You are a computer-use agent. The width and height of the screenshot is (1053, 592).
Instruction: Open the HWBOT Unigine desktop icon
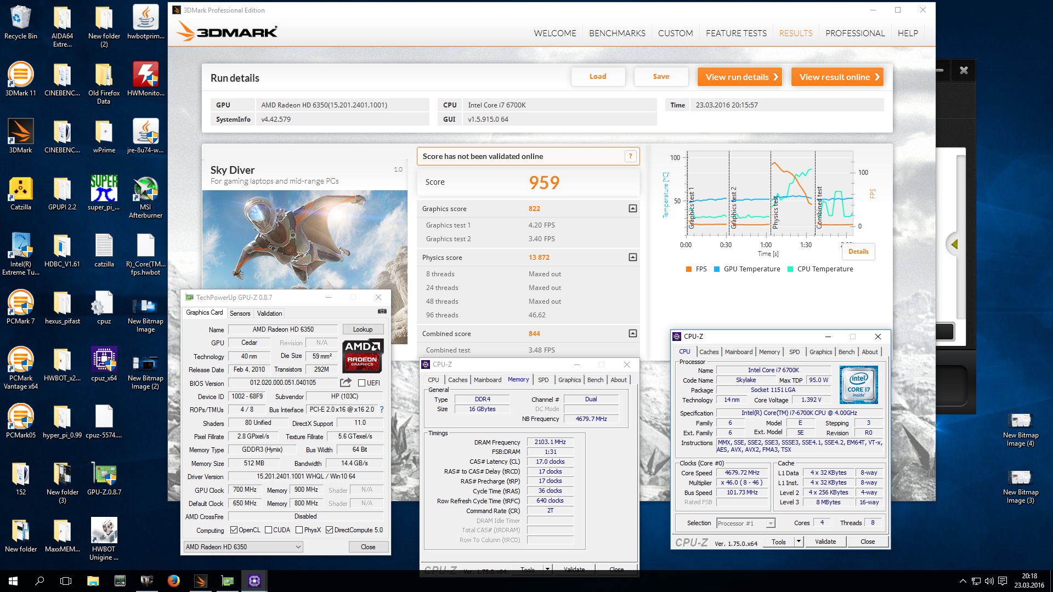coord(104,539)
